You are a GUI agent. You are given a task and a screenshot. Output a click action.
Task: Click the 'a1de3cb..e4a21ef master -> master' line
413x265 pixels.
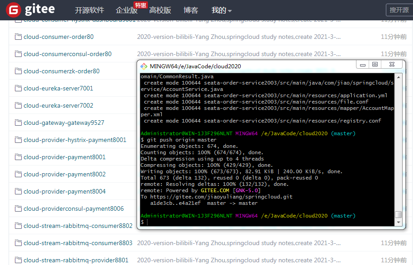coord(204,203)
